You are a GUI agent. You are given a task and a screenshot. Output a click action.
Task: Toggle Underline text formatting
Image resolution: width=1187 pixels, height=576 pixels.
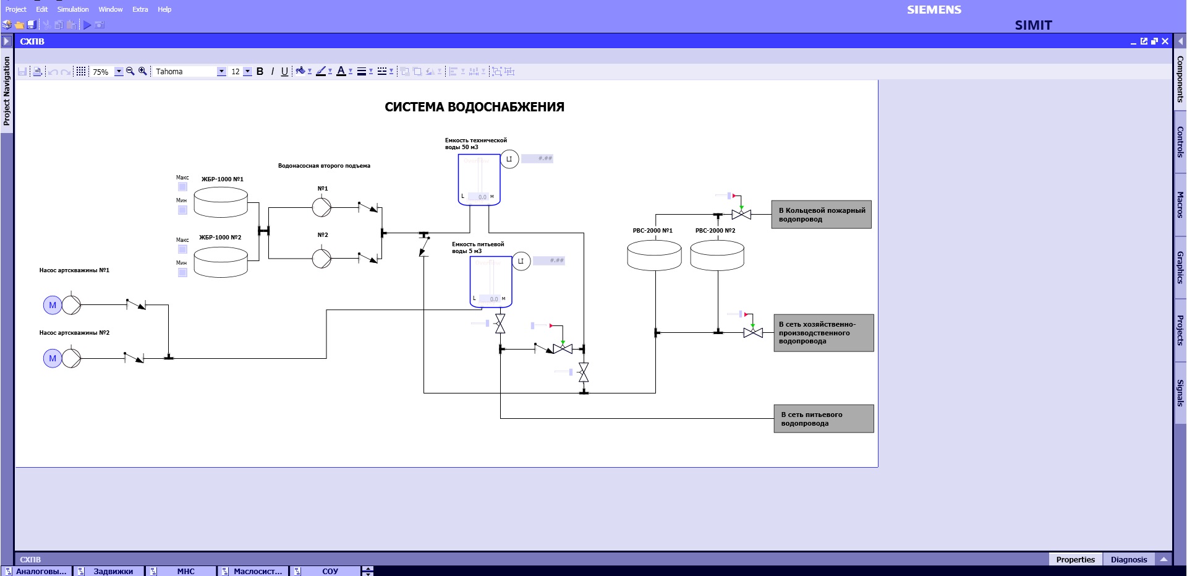284,72
